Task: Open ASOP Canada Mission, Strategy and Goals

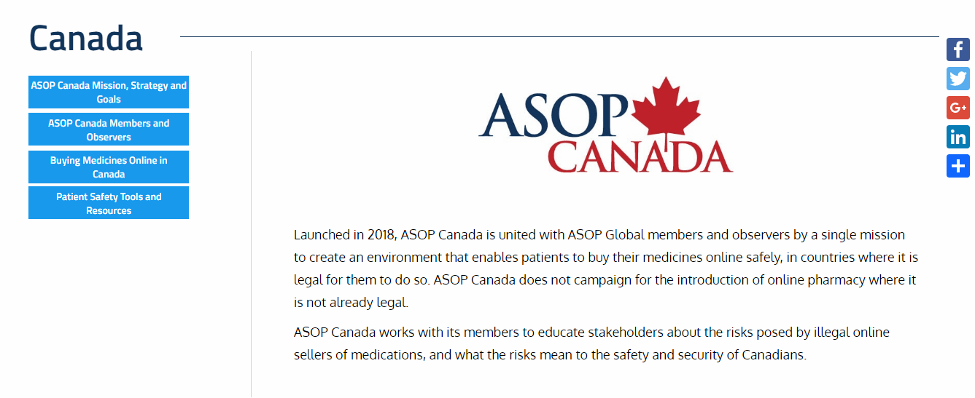Action: (x=109, y=92)
